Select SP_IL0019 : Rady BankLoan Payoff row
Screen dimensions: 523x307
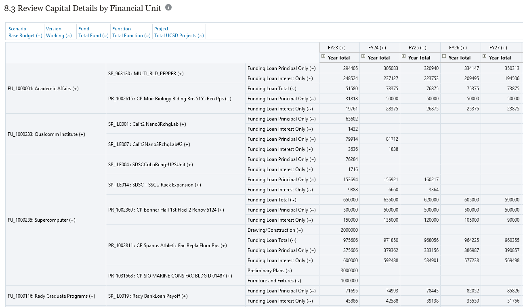[x=148, y=296]
